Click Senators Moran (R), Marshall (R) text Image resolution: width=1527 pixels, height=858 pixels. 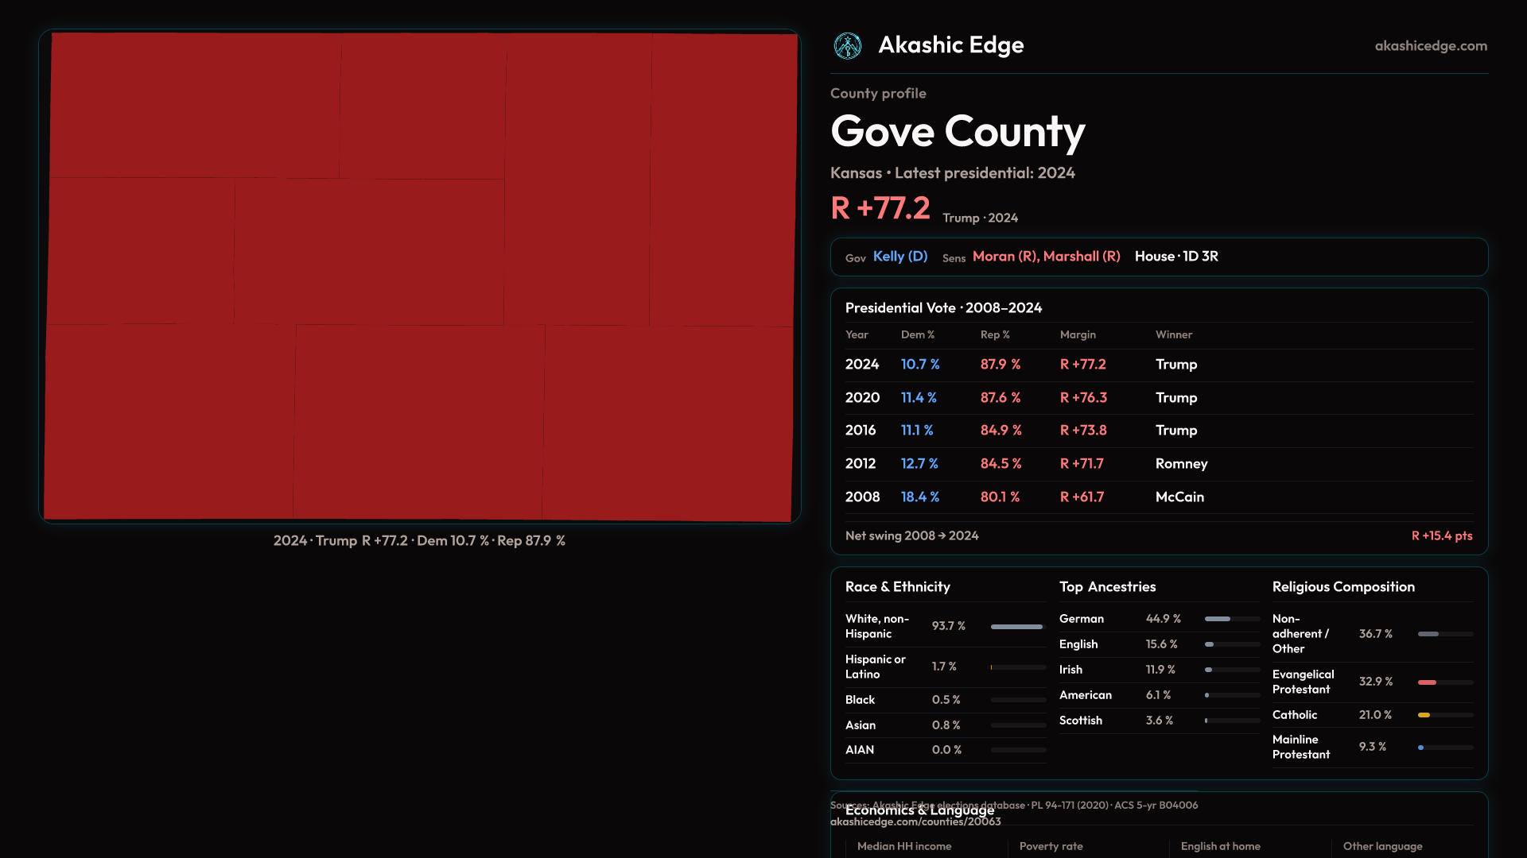pyautogui.click(x=1046, y=257)
